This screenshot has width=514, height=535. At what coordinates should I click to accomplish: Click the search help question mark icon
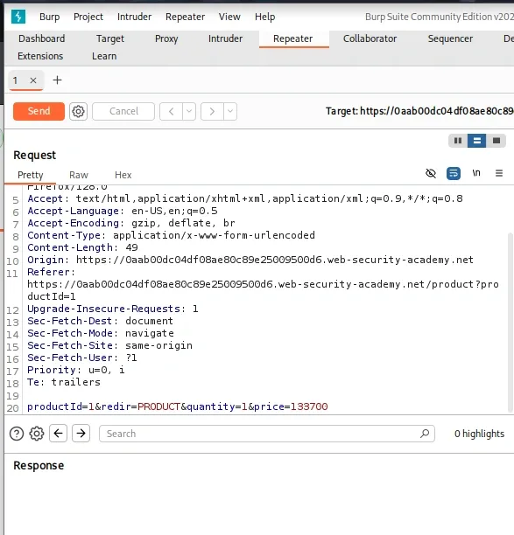click(17, 434)
